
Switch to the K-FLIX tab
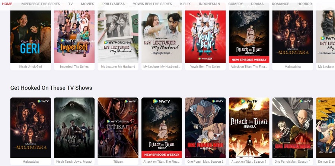pos(185,4)
